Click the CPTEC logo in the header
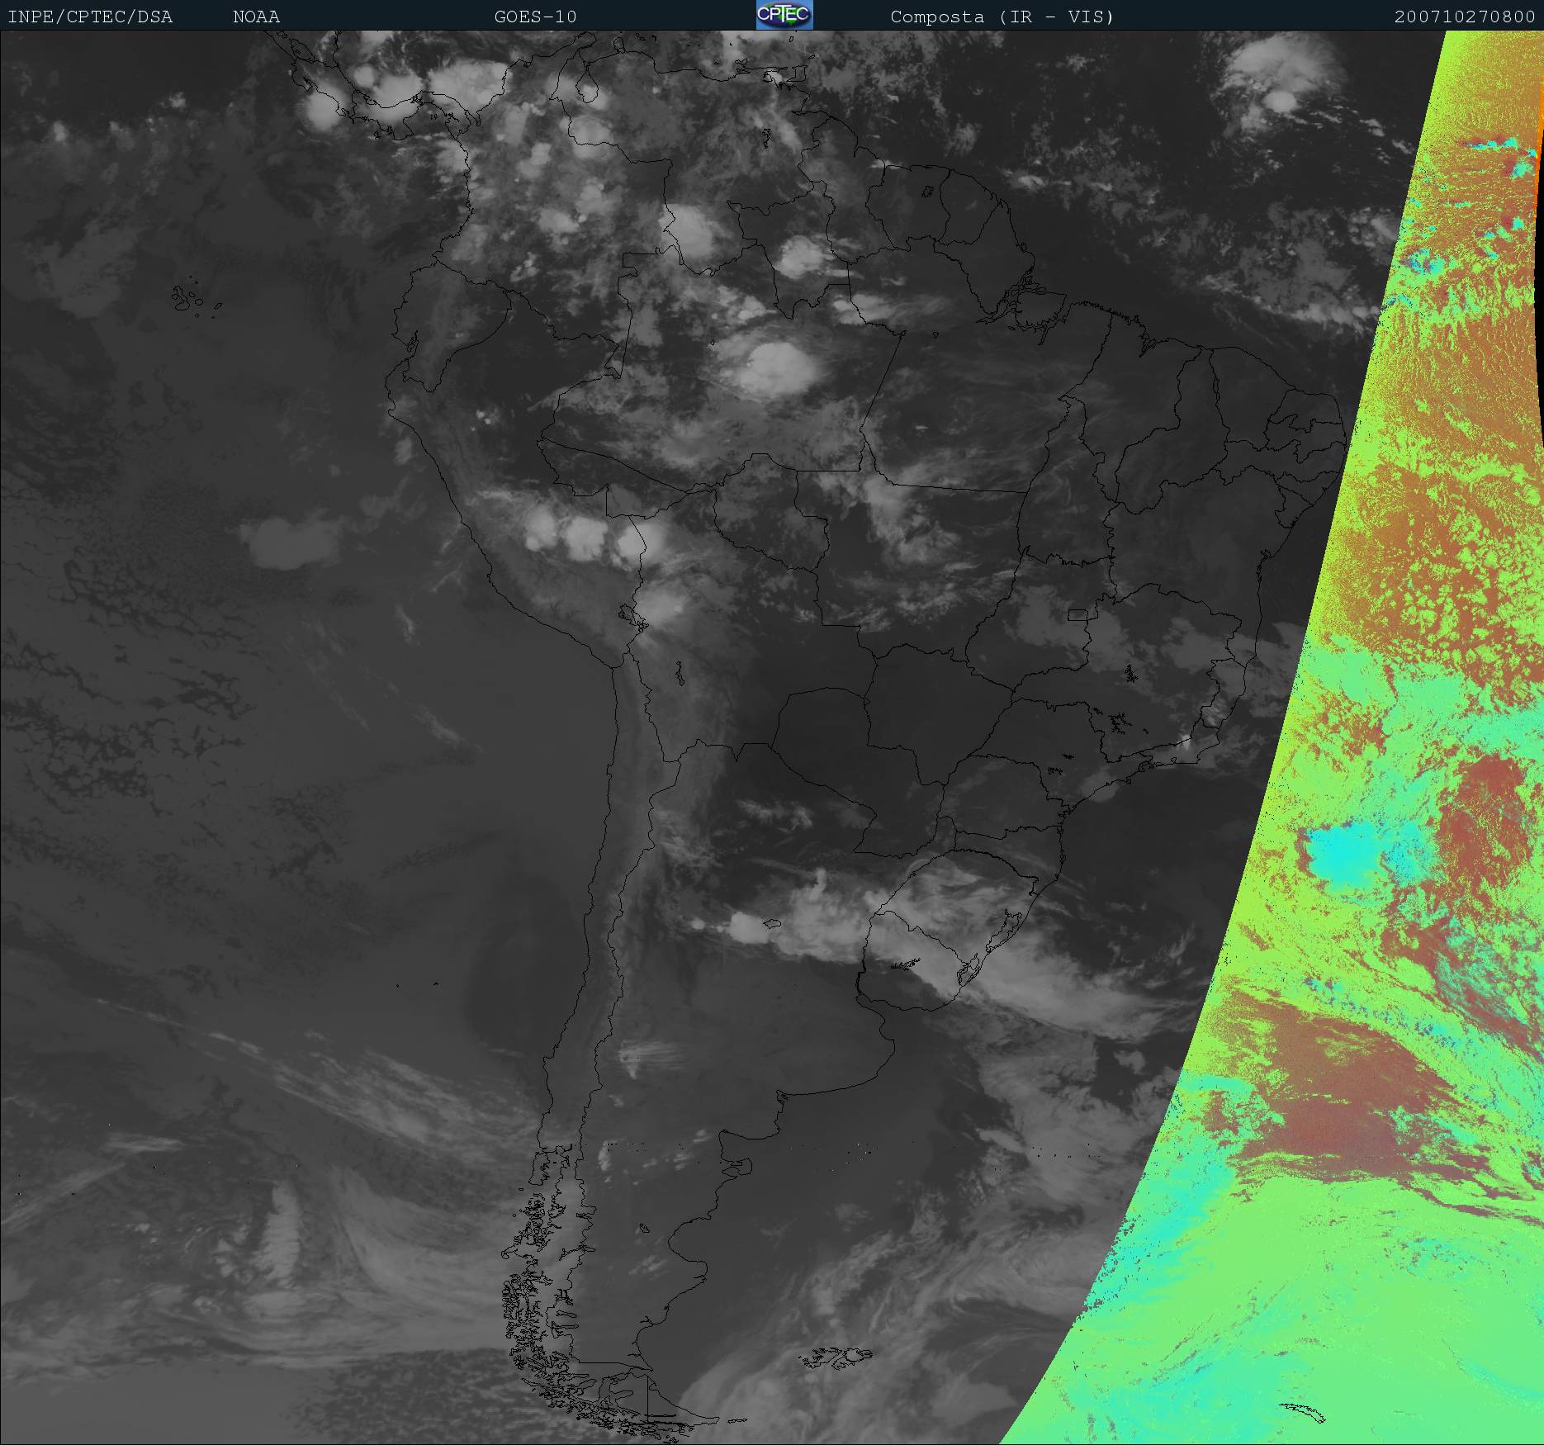Screen dimensions: 1544x1445 pos(784,15)
